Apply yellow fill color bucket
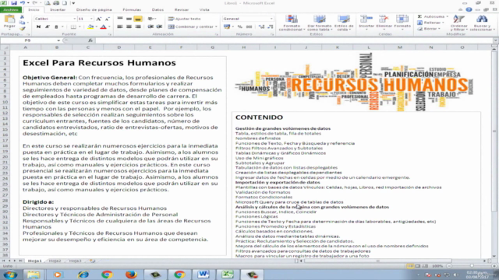Image resolution: width=499 pixels, height=280 pixels. (x=90, y=27)
